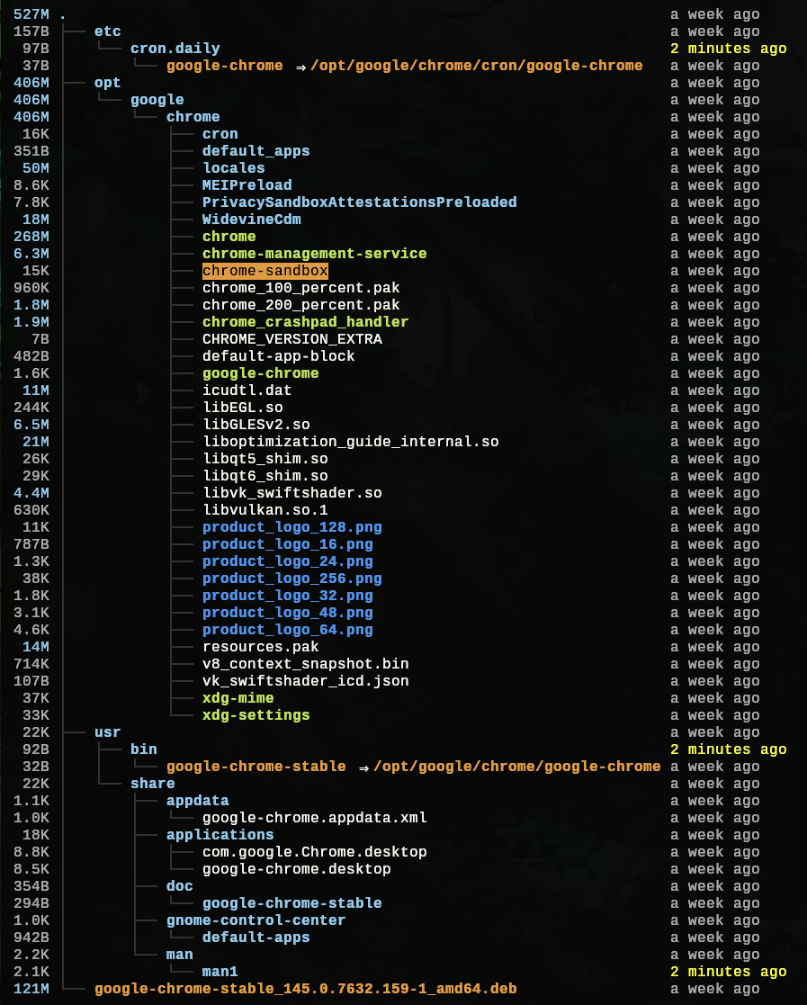The height and width of the screenshot is (1005, 807).
Task: Click the CHROME_VERSION_EXTRA file
Action: click(291, 339)
